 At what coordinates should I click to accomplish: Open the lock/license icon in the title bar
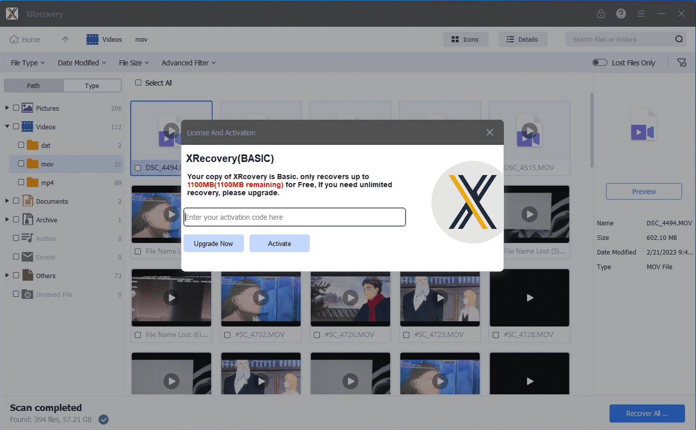tap(601, 14)
